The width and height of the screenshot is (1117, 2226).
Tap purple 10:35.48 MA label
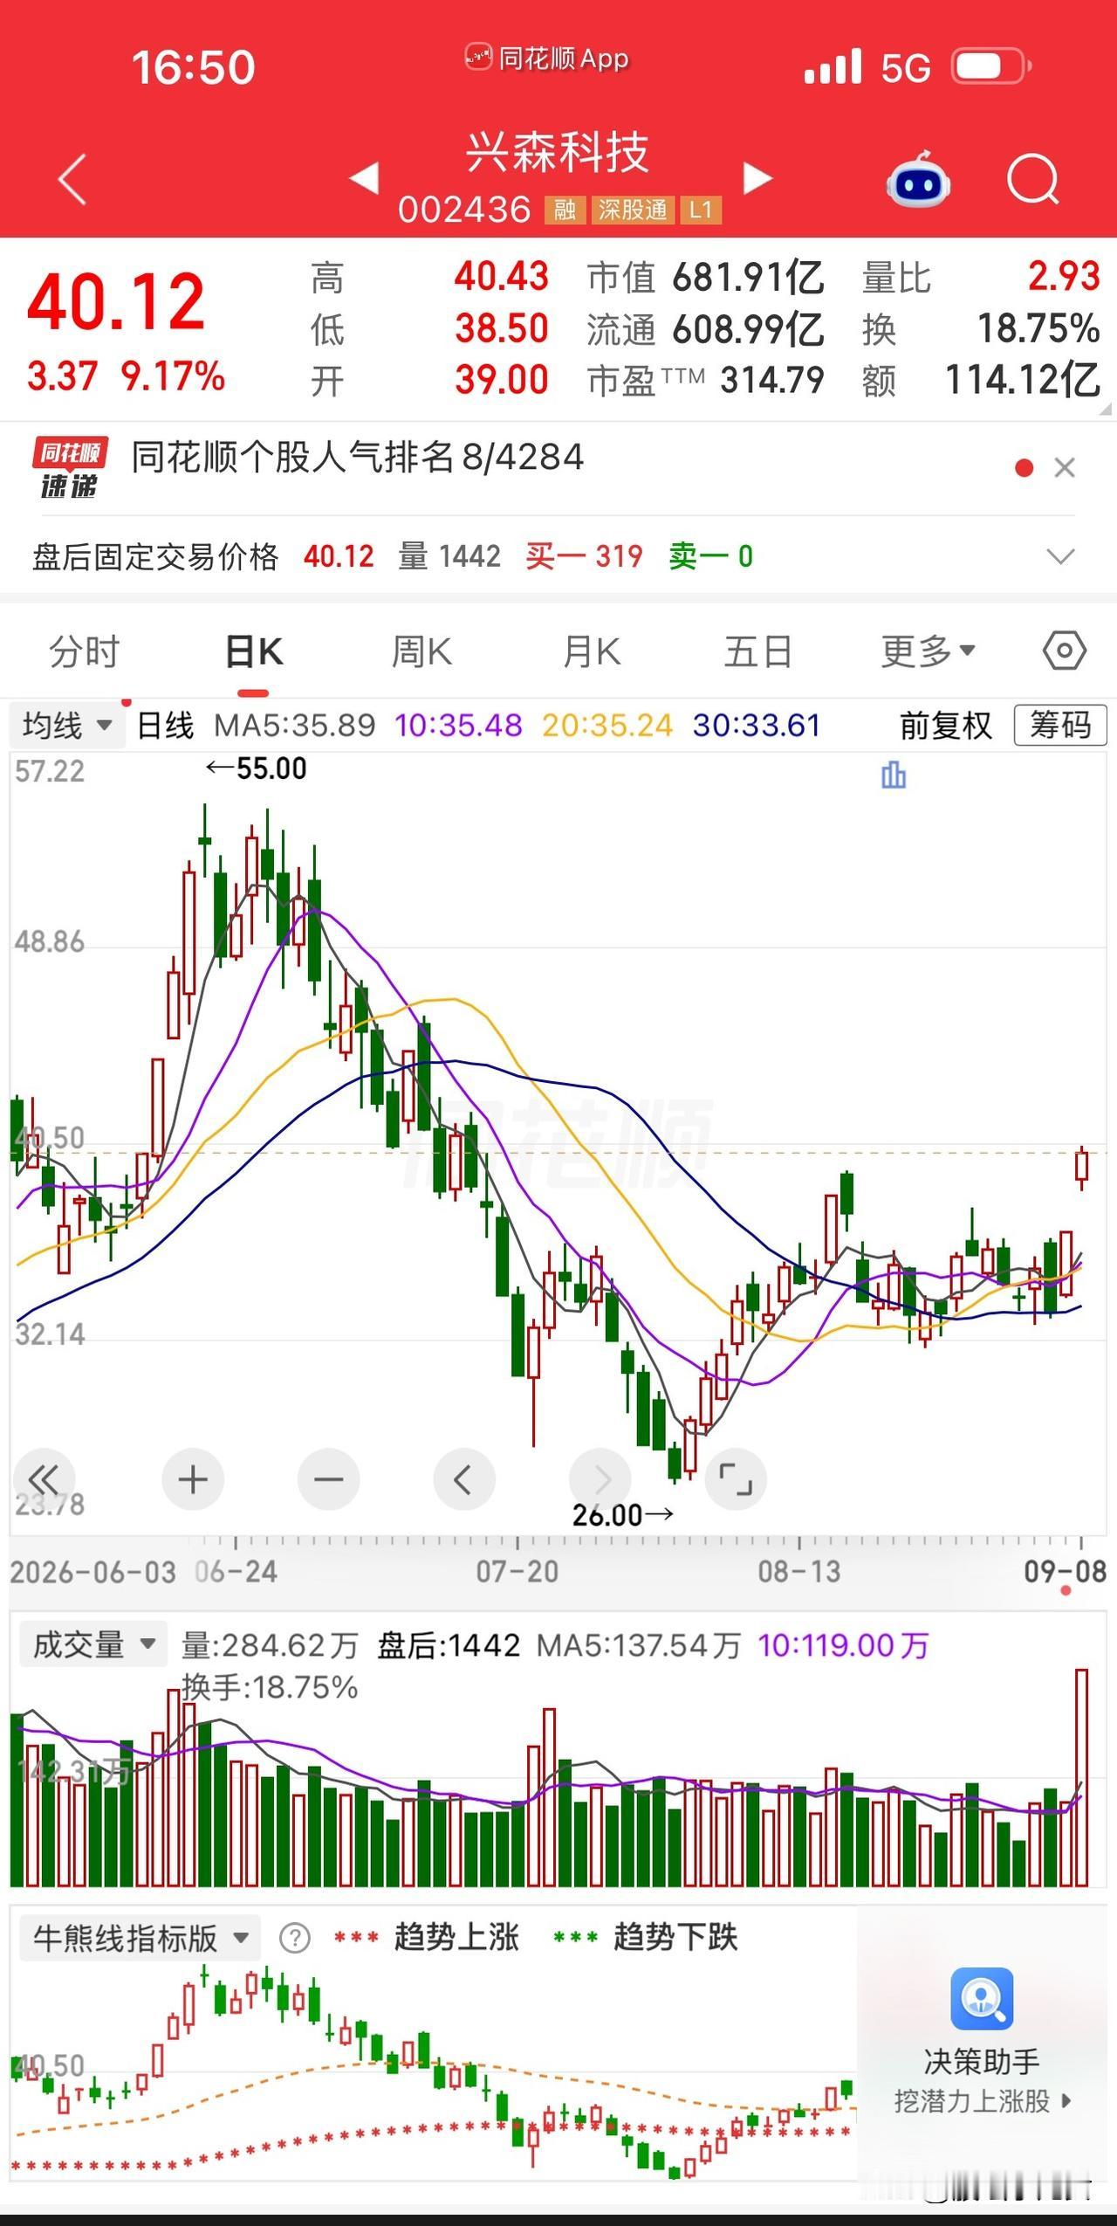pos(458,725)
